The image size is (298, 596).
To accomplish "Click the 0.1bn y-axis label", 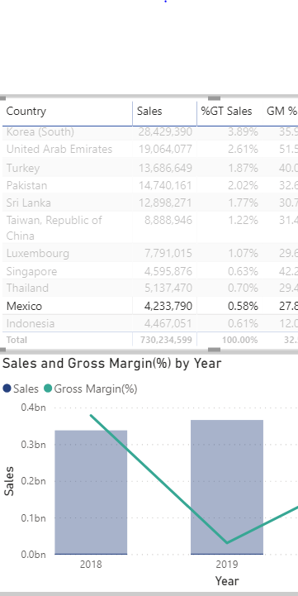I will pos(33,517).
